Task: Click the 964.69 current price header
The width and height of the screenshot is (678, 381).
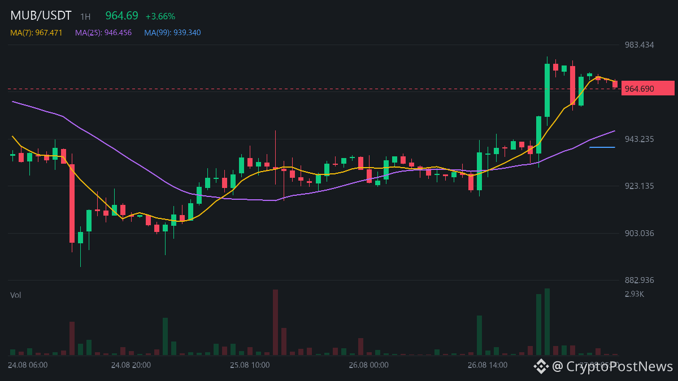Action: point(121,16)
